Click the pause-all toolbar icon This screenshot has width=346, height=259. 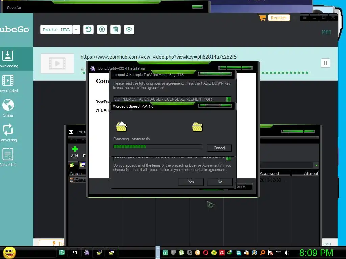(102, 29)
